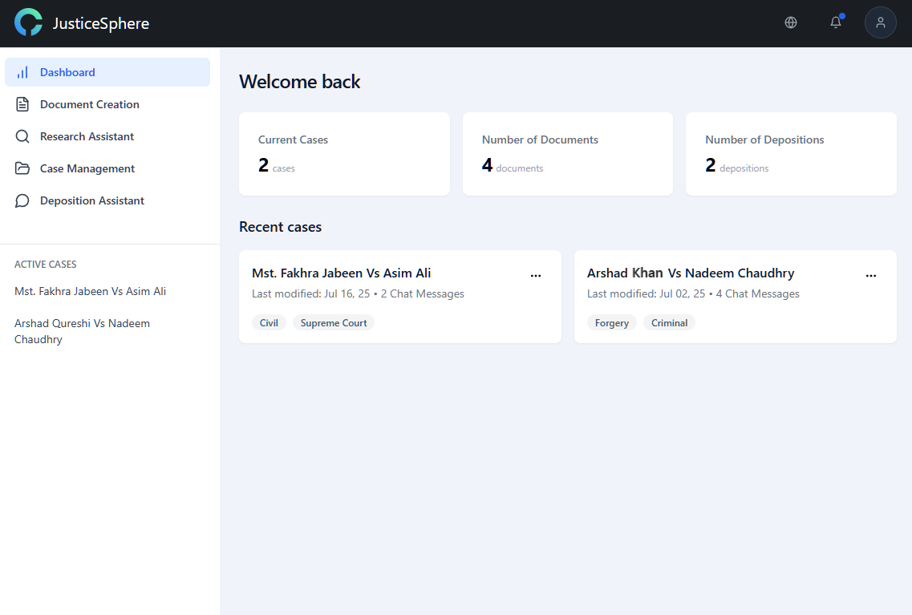Select Case Management menu item

tap(87, 168)
